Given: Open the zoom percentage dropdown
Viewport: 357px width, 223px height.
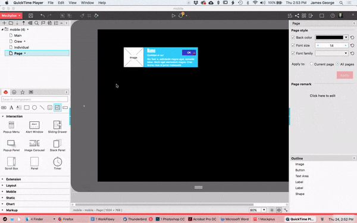Looking at the screenshot, I should pos(264,210).
